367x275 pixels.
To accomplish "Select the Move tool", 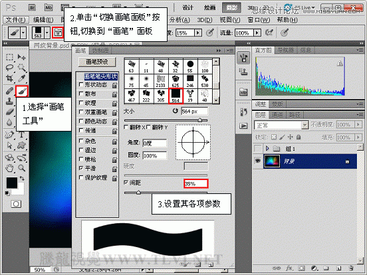I will pos(21,57).
